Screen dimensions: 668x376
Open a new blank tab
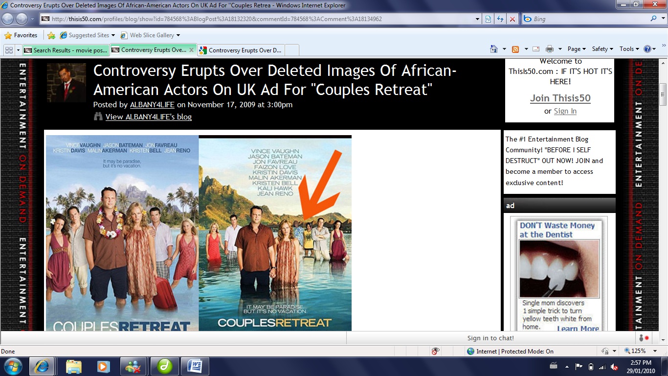click(x=291, y=50)
